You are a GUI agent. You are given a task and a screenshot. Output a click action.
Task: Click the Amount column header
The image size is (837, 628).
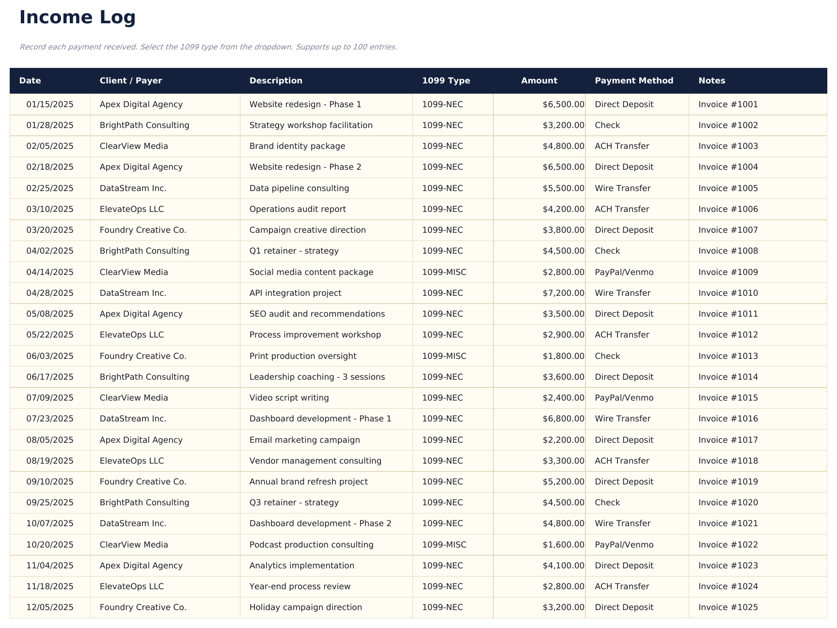tap(539, 81)
